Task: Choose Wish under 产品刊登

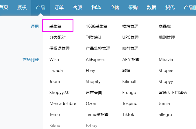Action: [54, 60]
